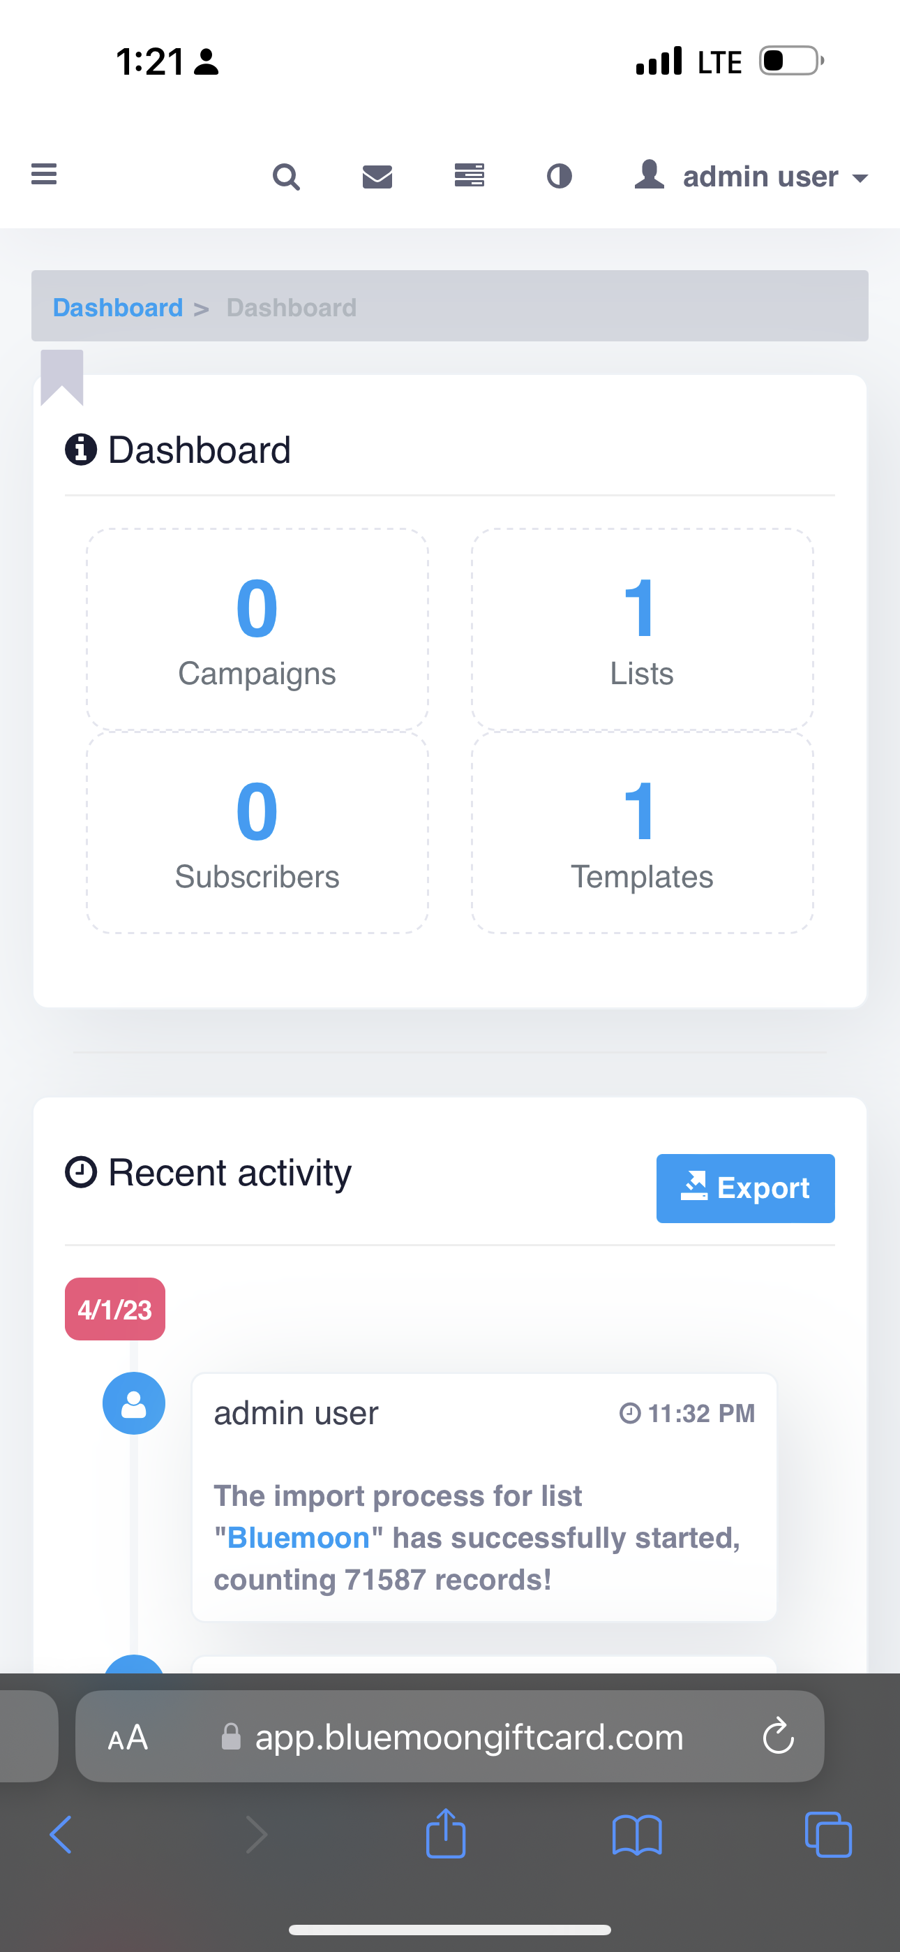
Task: Open the Campaigns count tile
Action: [257, 629]
